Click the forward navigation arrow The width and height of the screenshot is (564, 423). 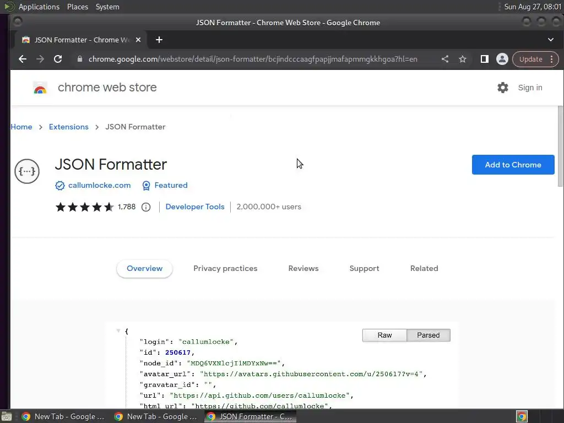(40, 59)
